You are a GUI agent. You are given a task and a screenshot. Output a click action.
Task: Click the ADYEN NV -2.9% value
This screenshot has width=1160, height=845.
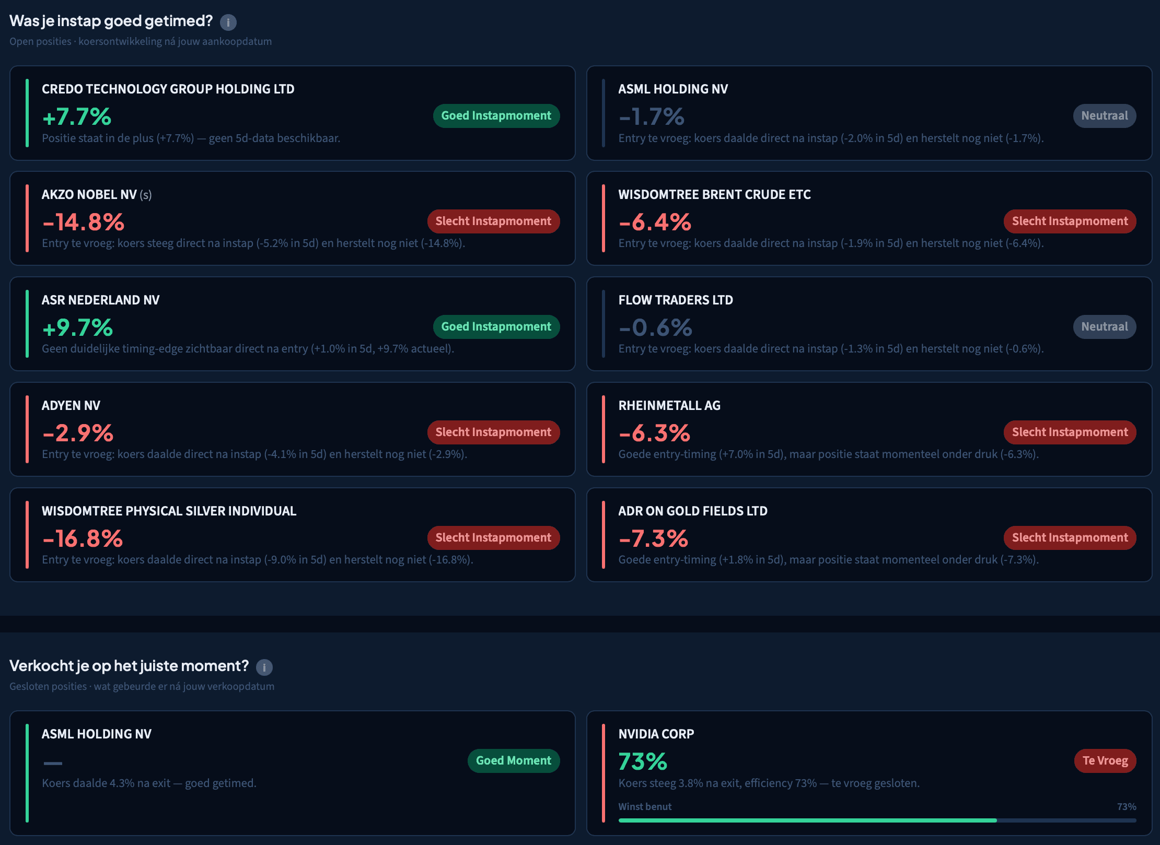tap(78, 433)
